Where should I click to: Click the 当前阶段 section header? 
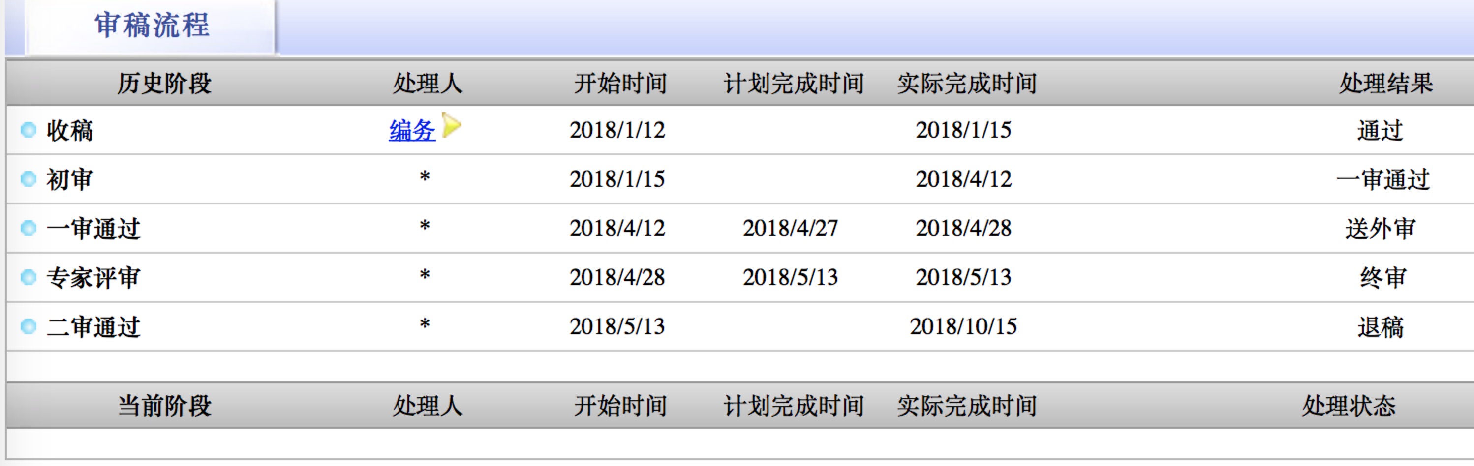point(164,406)
